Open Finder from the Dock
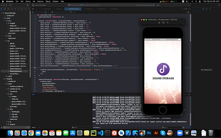The width and height of the screenshot is (221, 138). (x=10, y=133)
